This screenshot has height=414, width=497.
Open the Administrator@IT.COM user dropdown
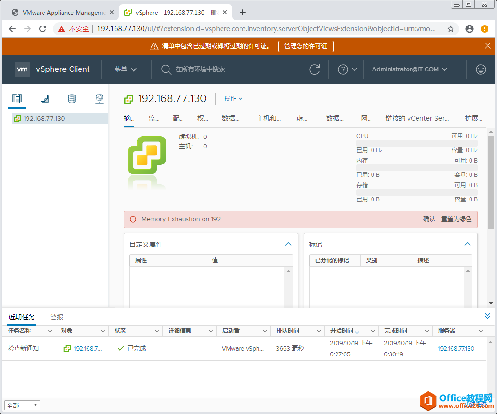click(409, 69)
